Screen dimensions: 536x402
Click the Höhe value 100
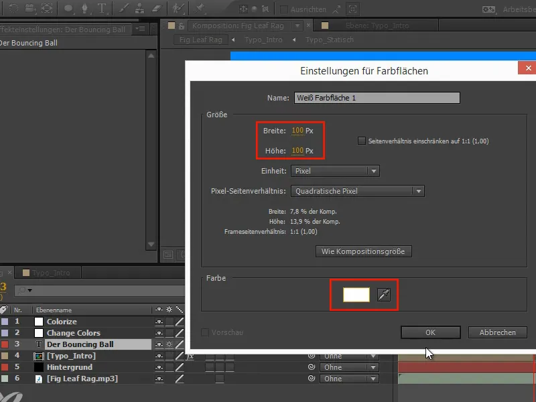[x=297, y=151]
